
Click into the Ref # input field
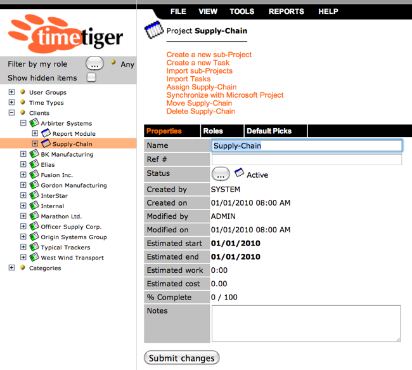(x=307, y=159)
